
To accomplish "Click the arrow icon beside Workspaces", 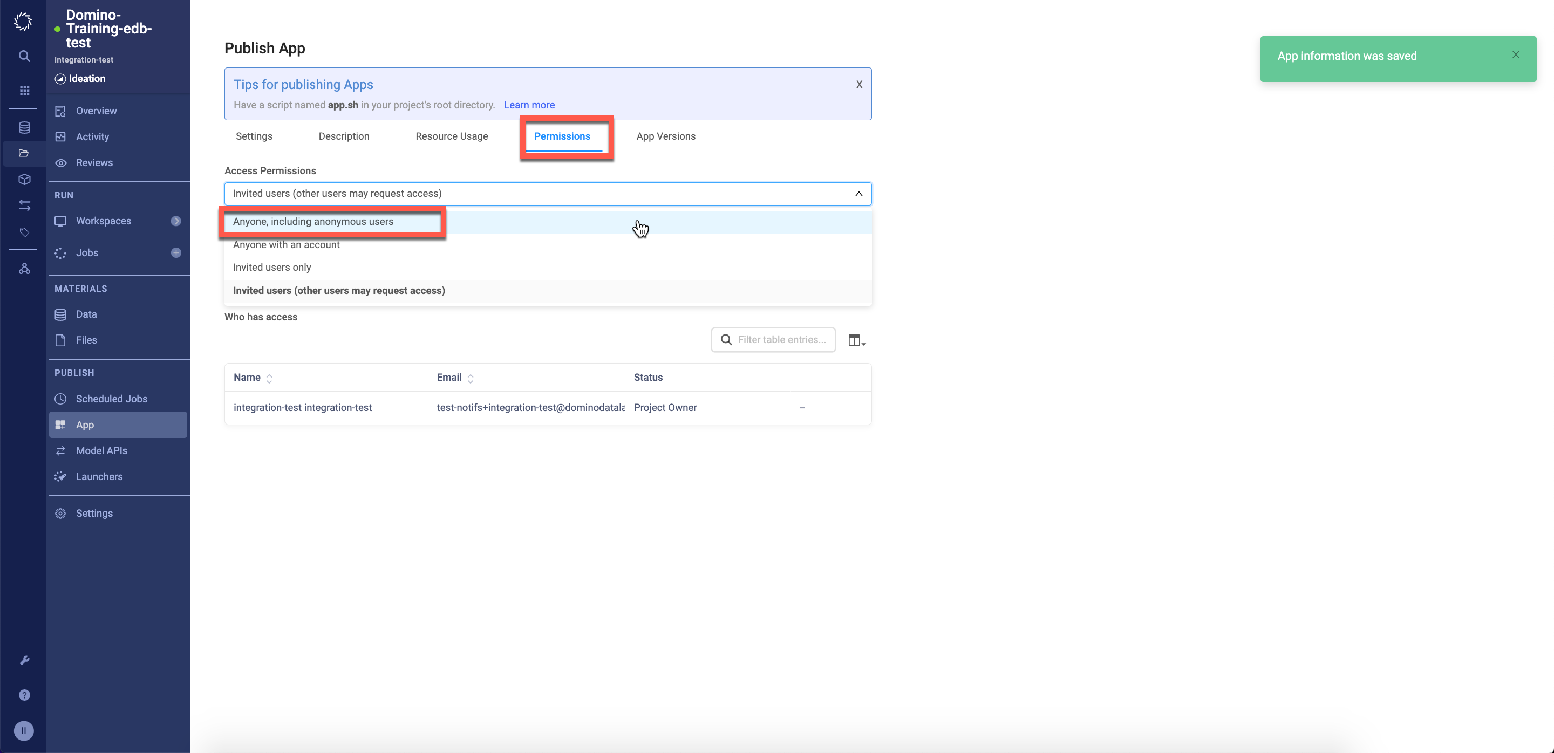I will [x=176, y=221].
